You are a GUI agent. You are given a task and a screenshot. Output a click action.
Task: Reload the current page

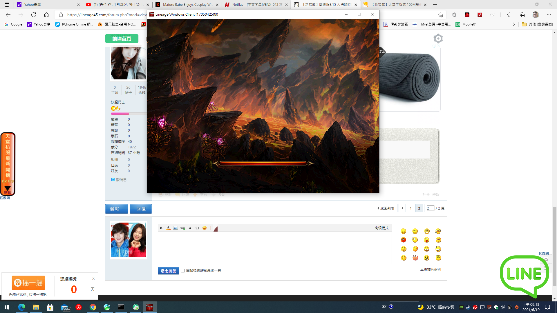(34, 15)
